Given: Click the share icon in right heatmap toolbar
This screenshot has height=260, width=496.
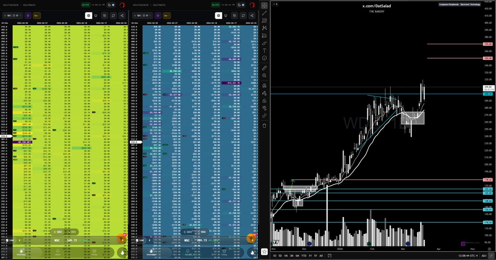Looking at the screenshot, I should (x=252, y=15).
